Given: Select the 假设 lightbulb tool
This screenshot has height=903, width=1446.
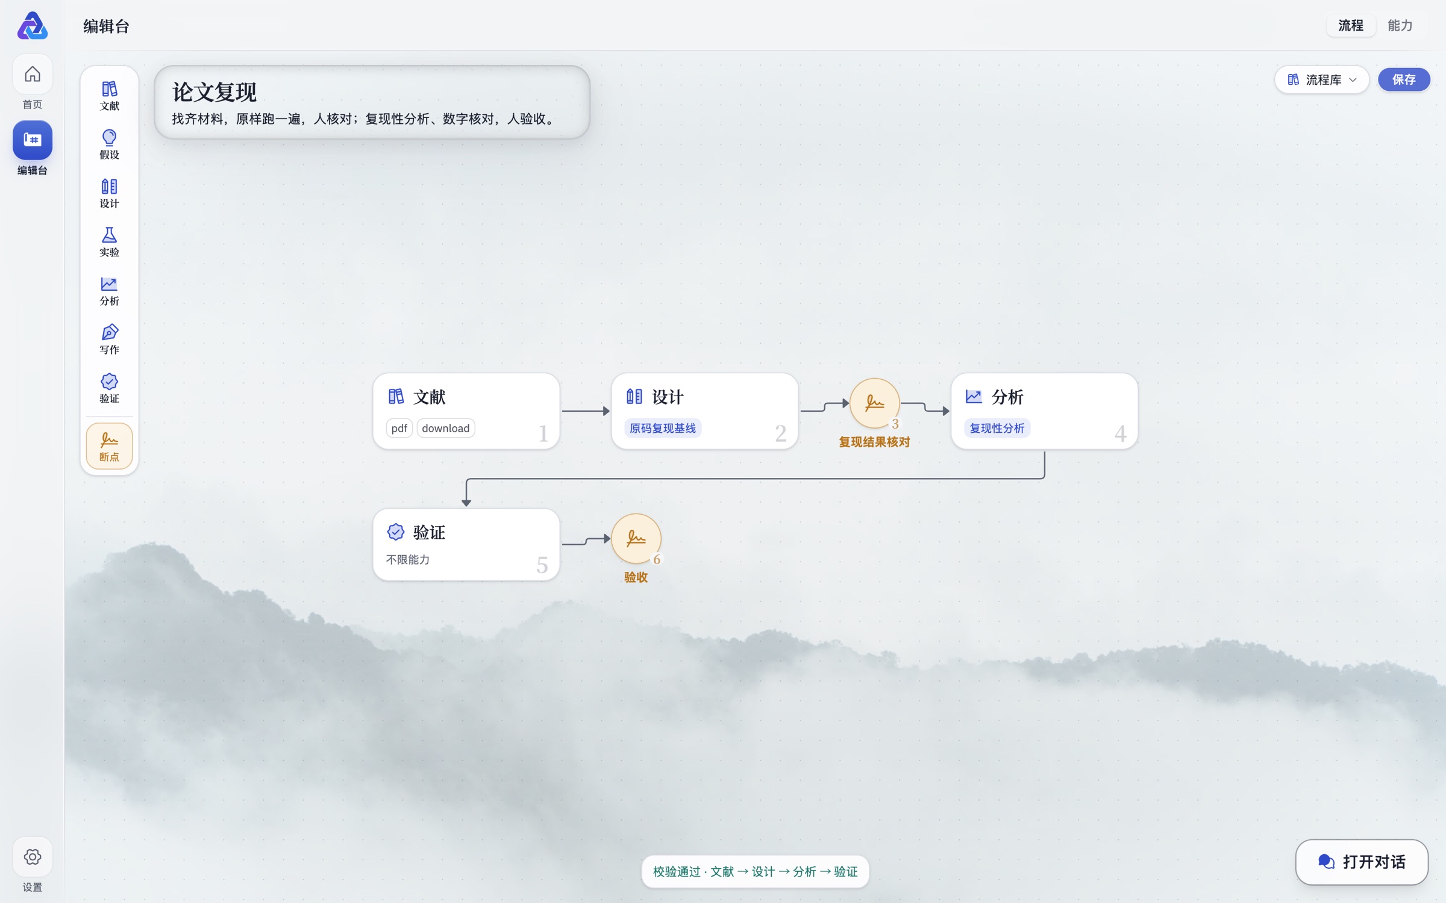Looking at the screenshot, I should 109,144.
